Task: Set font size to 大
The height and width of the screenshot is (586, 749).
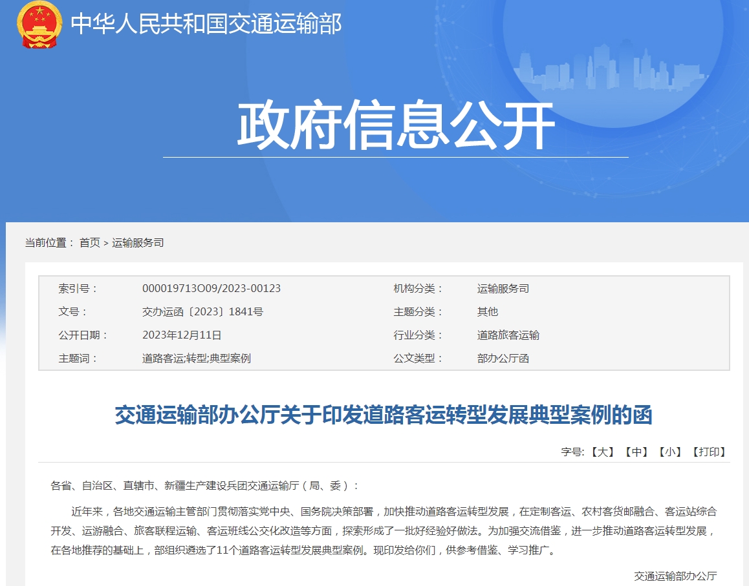Action: coord(602,452)
